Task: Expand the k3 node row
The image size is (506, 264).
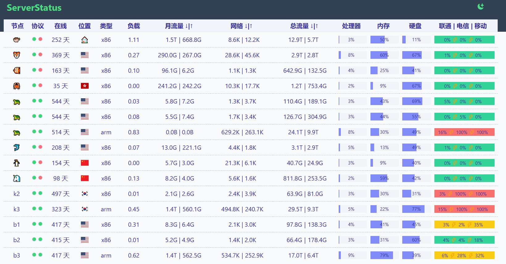Action: tap(17, 209)
